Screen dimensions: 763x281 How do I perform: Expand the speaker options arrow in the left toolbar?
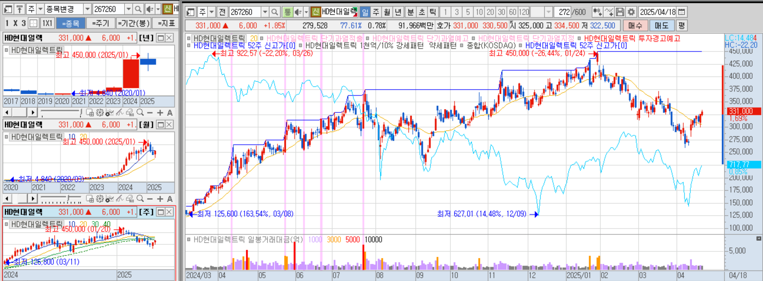tap(158, 9)
